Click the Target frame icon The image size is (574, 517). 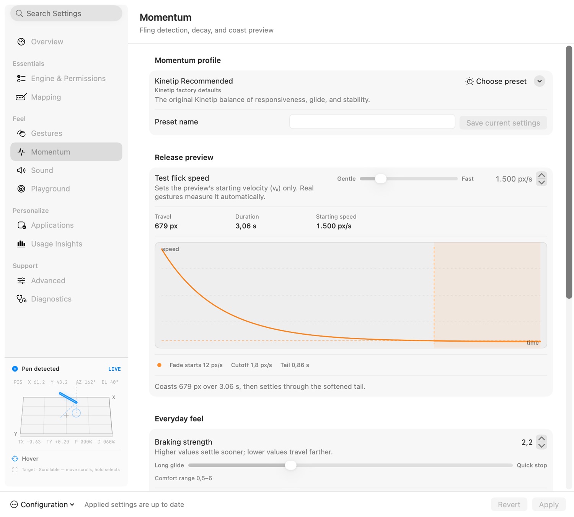point(15,470)
